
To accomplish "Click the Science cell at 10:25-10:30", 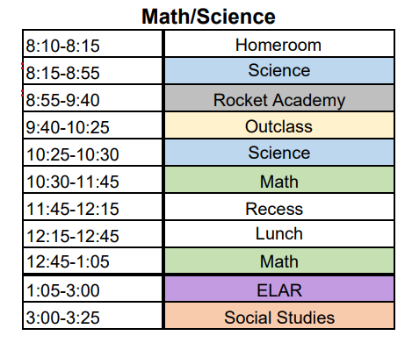I will pos(279,153).
